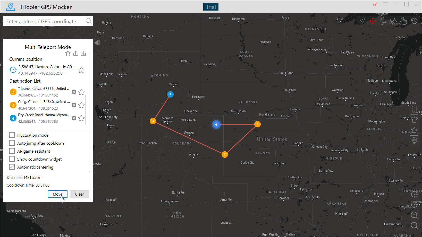Open the location history clock icon
422x237 pixels.
[414, 21]
